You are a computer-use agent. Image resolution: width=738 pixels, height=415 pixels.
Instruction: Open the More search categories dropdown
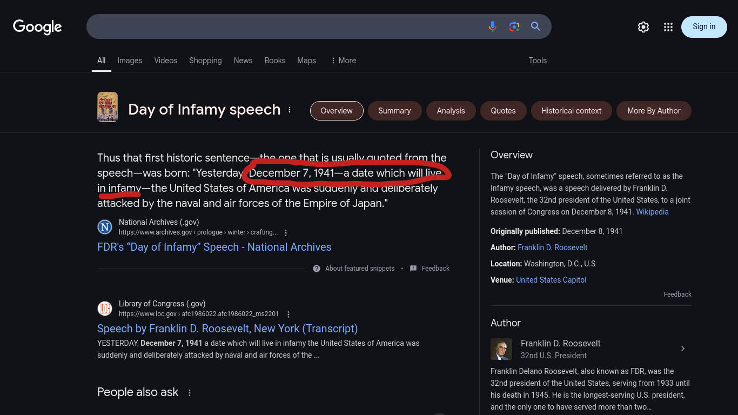tap(344, 61)
